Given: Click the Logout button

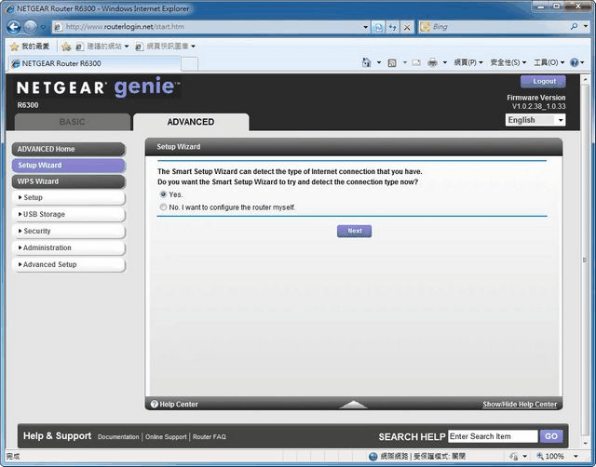Looking at the screenshot, I should [543, 81].
